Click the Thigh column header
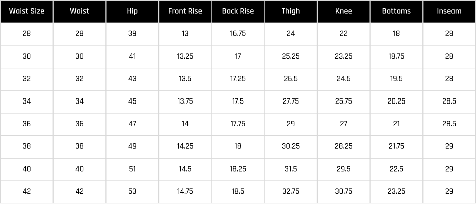Viewport: 476px width, 204px height. click(291, 11)
